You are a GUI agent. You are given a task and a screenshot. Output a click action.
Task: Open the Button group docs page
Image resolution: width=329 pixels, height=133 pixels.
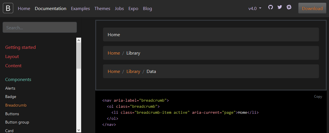(x=17, y=122)
